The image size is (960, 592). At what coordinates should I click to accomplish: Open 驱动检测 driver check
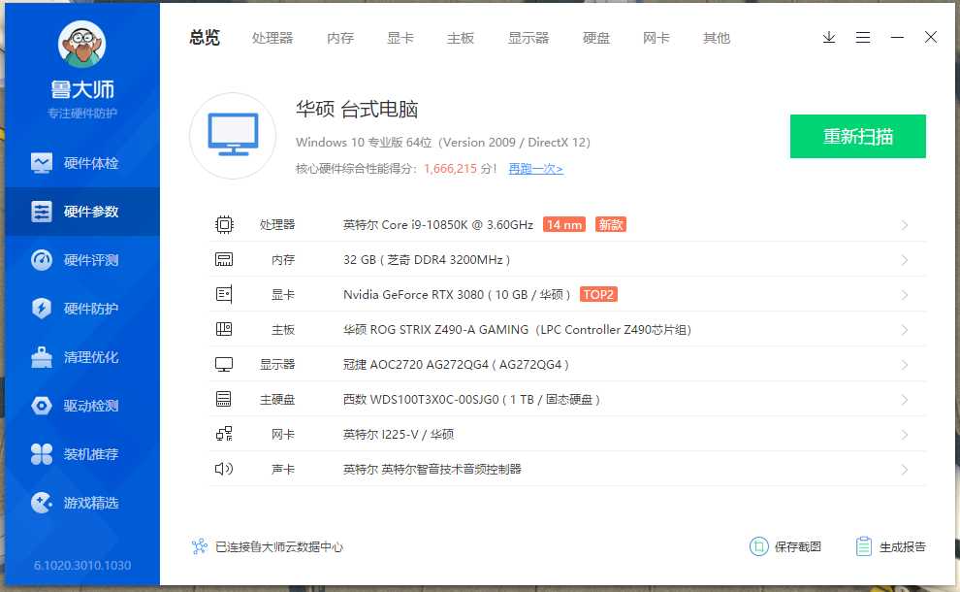point(82,406)
